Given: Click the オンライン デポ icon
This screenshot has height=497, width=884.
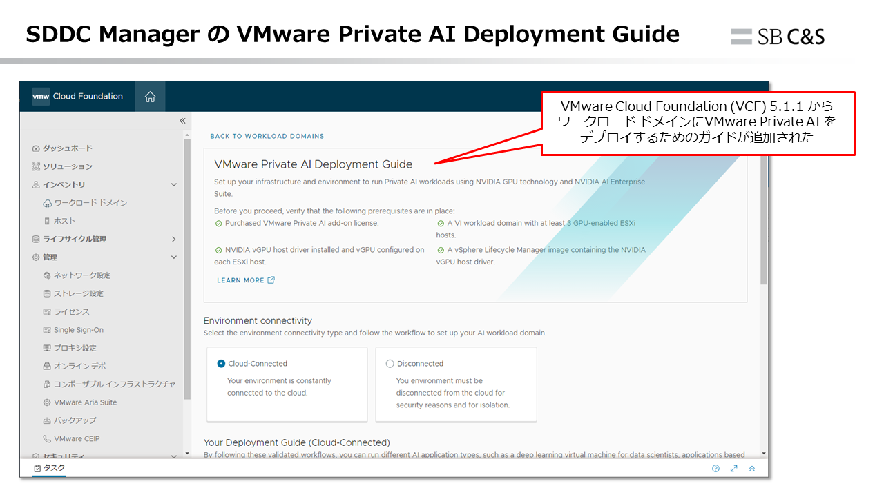Looking at the screenshot, I should pos(47,366).
